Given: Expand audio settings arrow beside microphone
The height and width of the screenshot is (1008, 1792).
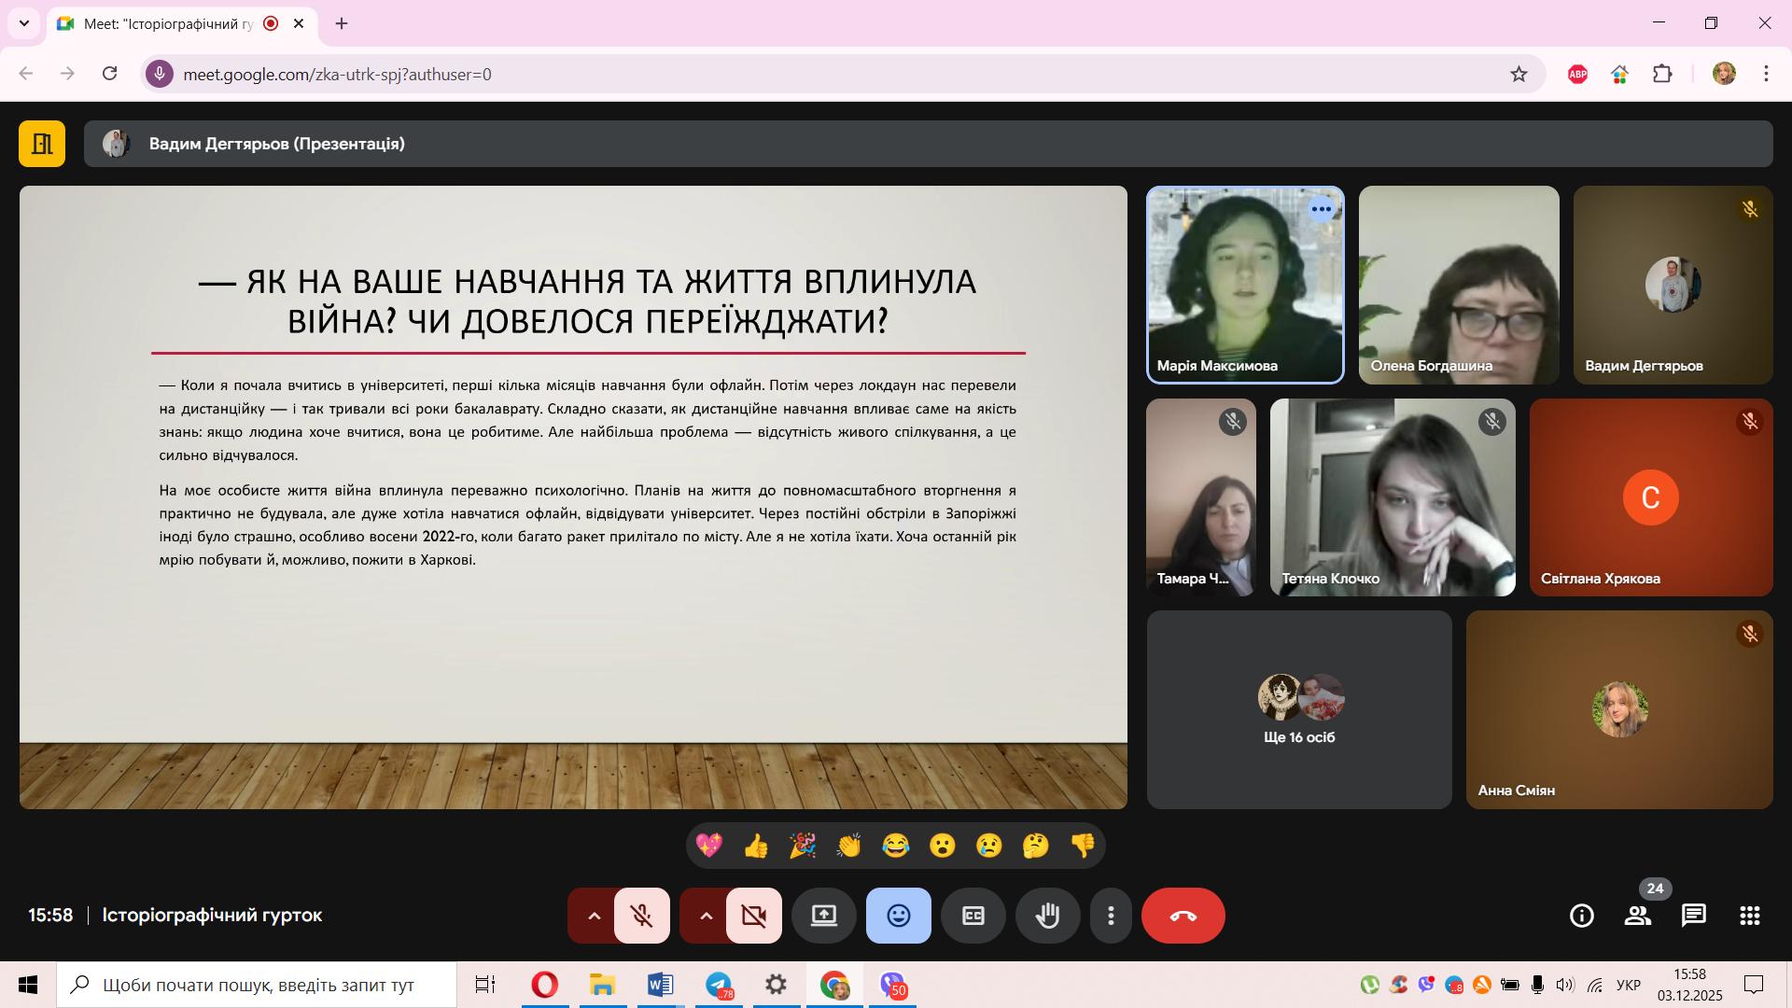Looking at the screenshot, I should (x=594, y=916).
